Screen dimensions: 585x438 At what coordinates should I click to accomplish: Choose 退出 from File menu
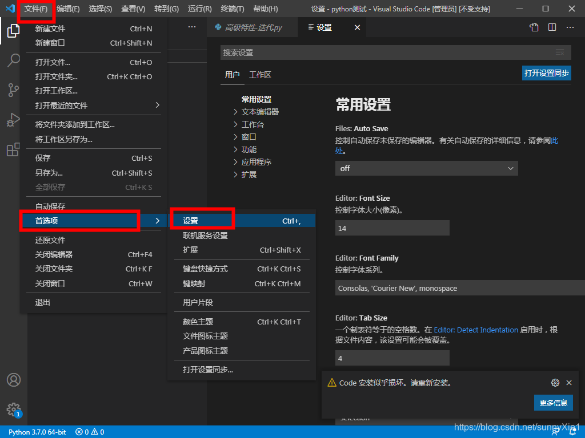pyautogui.click(x=93, y=302)
